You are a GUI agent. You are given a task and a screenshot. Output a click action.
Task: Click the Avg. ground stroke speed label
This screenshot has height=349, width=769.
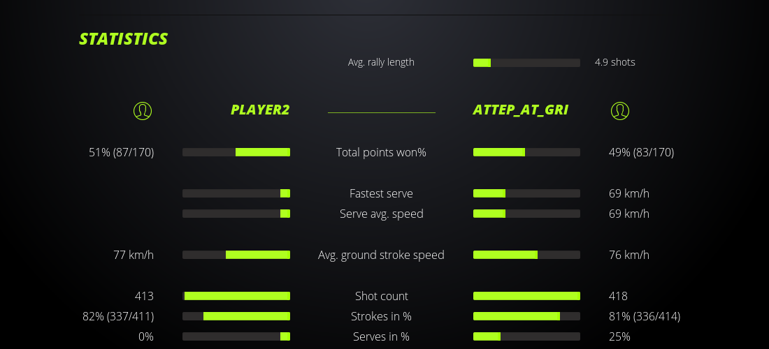pyautogui.click(x=381, y=255)
